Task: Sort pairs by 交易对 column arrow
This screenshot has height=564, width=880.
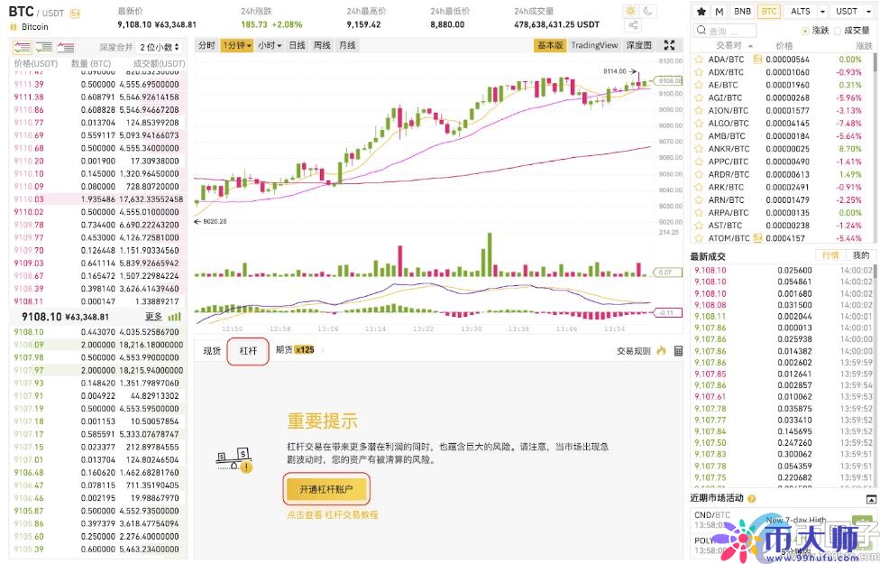Action: point(750,46)
